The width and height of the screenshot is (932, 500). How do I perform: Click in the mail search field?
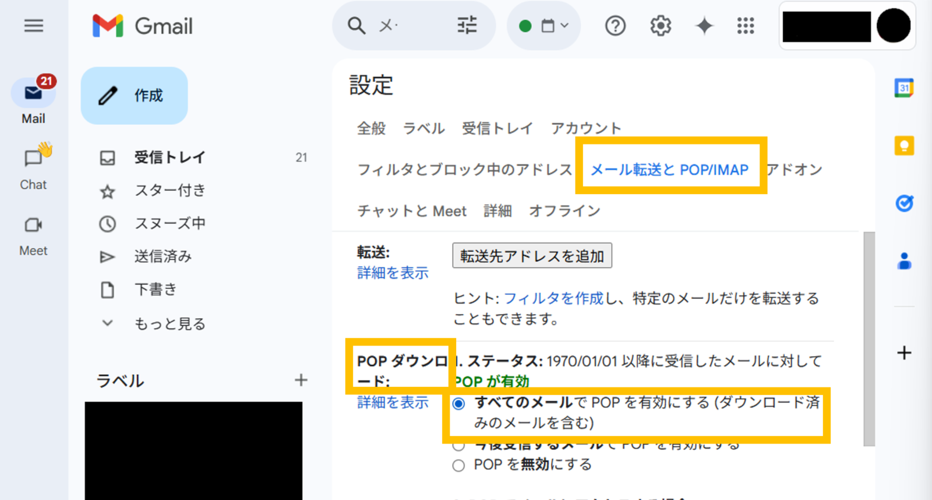[414, 26]
